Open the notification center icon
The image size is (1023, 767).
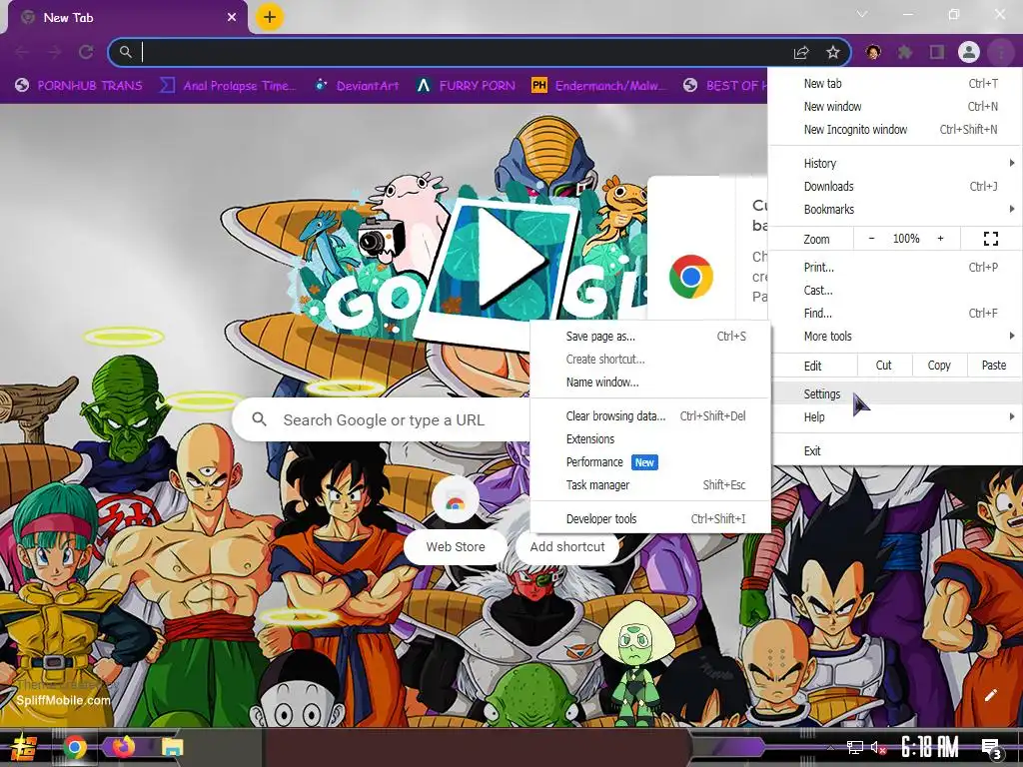pyautogui.click(x=992, y=749)
